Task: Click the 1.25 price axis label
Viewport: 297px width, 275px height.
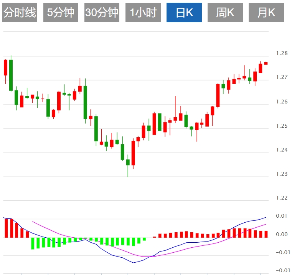Action: click(x=282, y=126)
